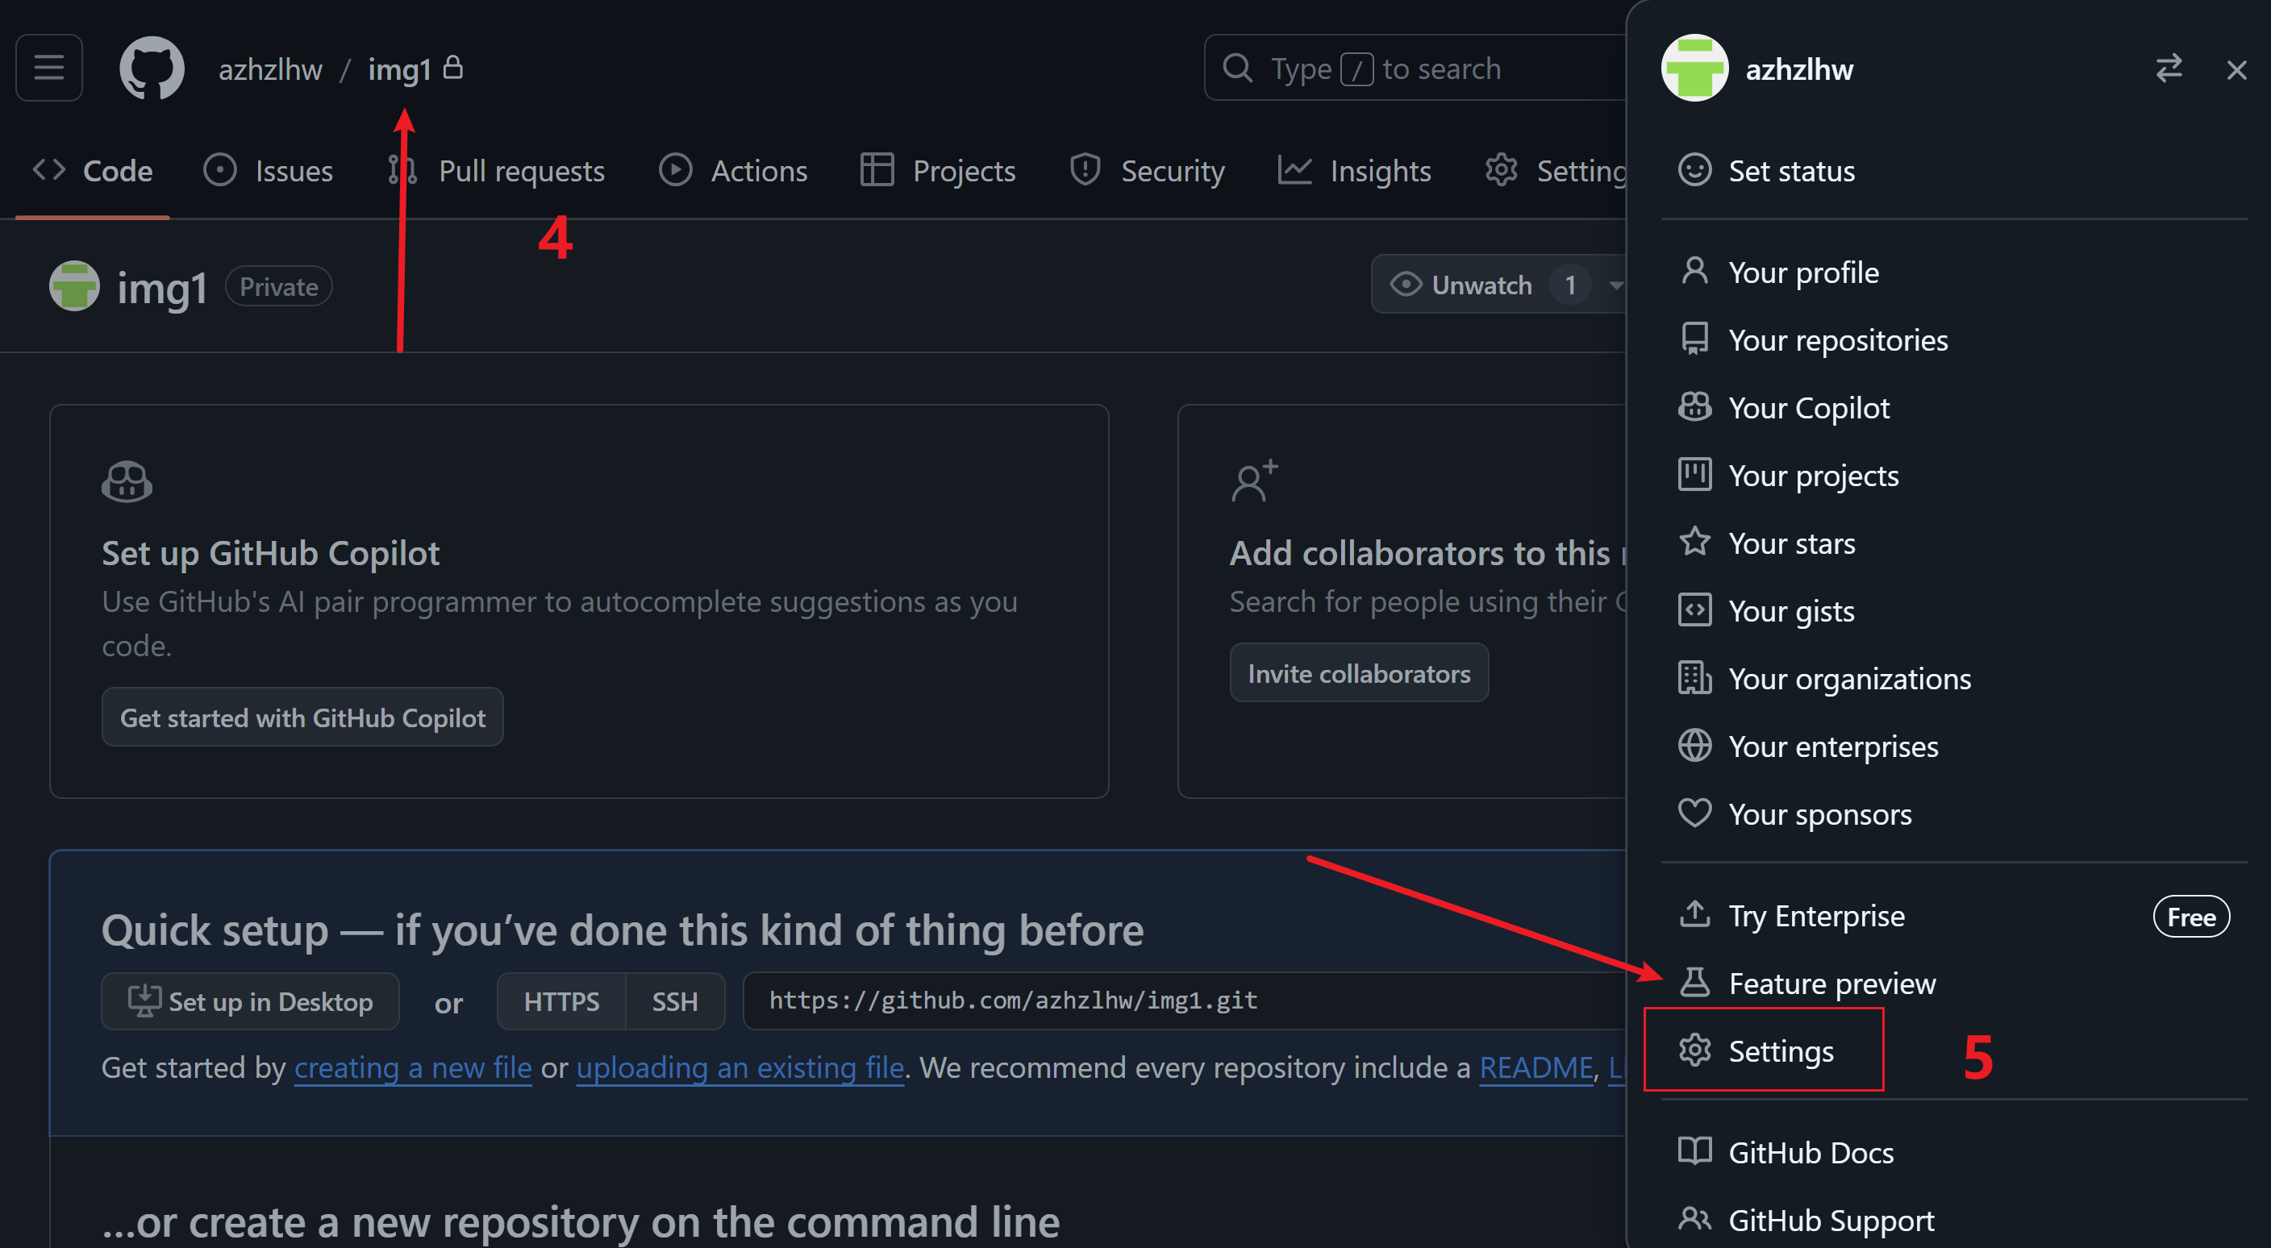2271x1248 pixels.
Task: Open Your organizations
Action: 1953,679
